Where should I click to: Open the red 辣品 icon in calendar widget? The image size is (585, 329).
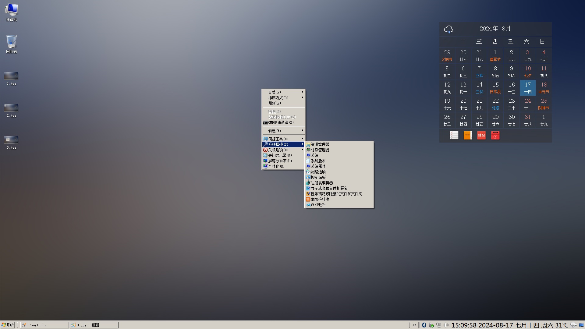[x=481, y=135]
